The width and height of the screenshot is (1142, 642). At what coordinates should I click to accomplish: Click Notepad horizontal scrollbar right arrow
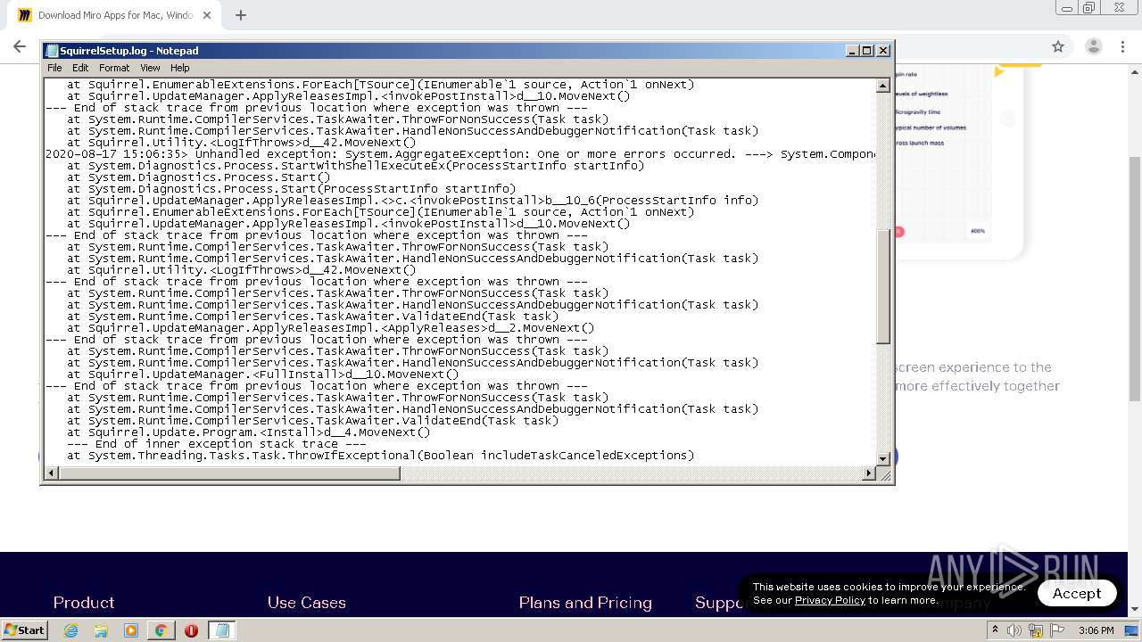(x=869, y=473)
